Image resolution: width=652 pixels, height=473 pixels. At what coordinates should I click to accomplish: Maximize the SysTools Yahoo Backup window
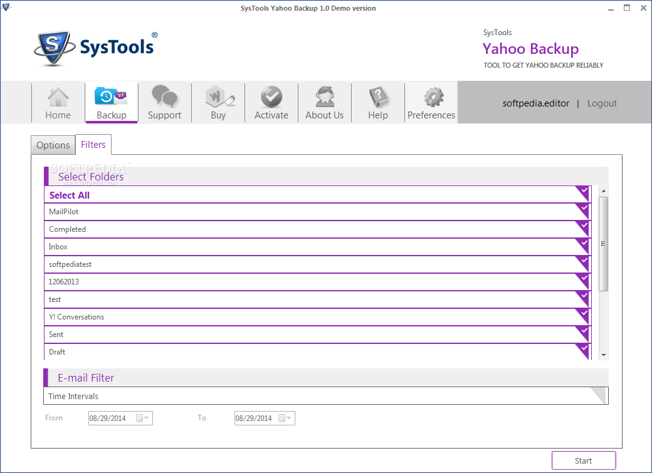tap(627, 8)
